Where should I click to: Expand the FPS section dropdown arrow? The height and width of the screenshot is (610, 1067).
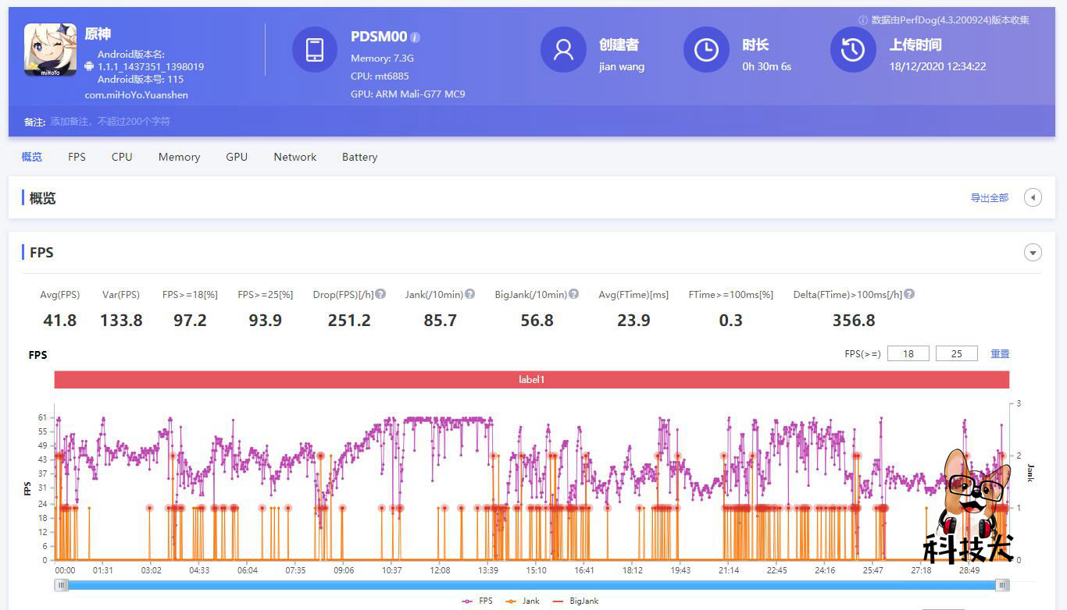(x=1033, y=253)
